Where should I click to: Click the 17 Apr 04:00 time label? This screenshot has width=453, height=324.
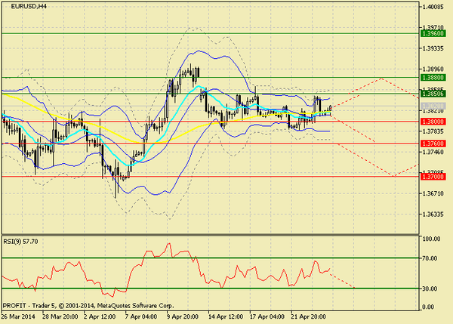click(x=267, y=316)
